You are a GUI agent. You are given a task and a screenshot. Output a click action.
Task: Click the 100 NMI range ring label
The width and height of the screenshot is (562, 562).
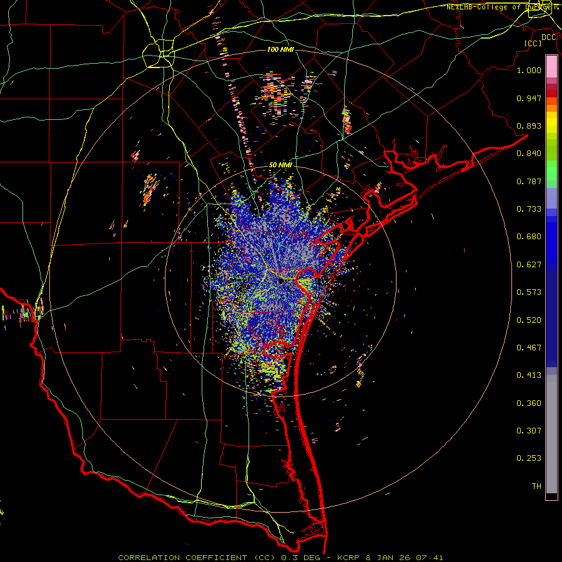[280, 49]
